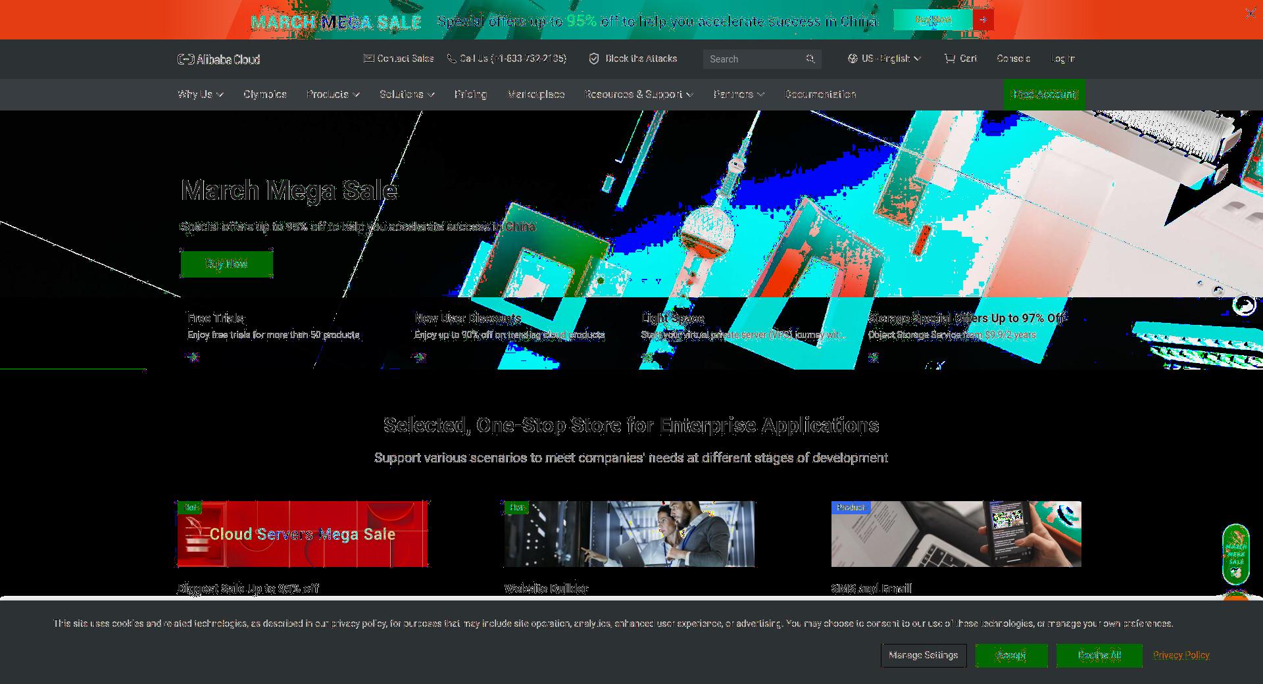This screenshot has height=684, width=1263.
Task: Open the Pricing page
Action: click(x=470, y=95)
